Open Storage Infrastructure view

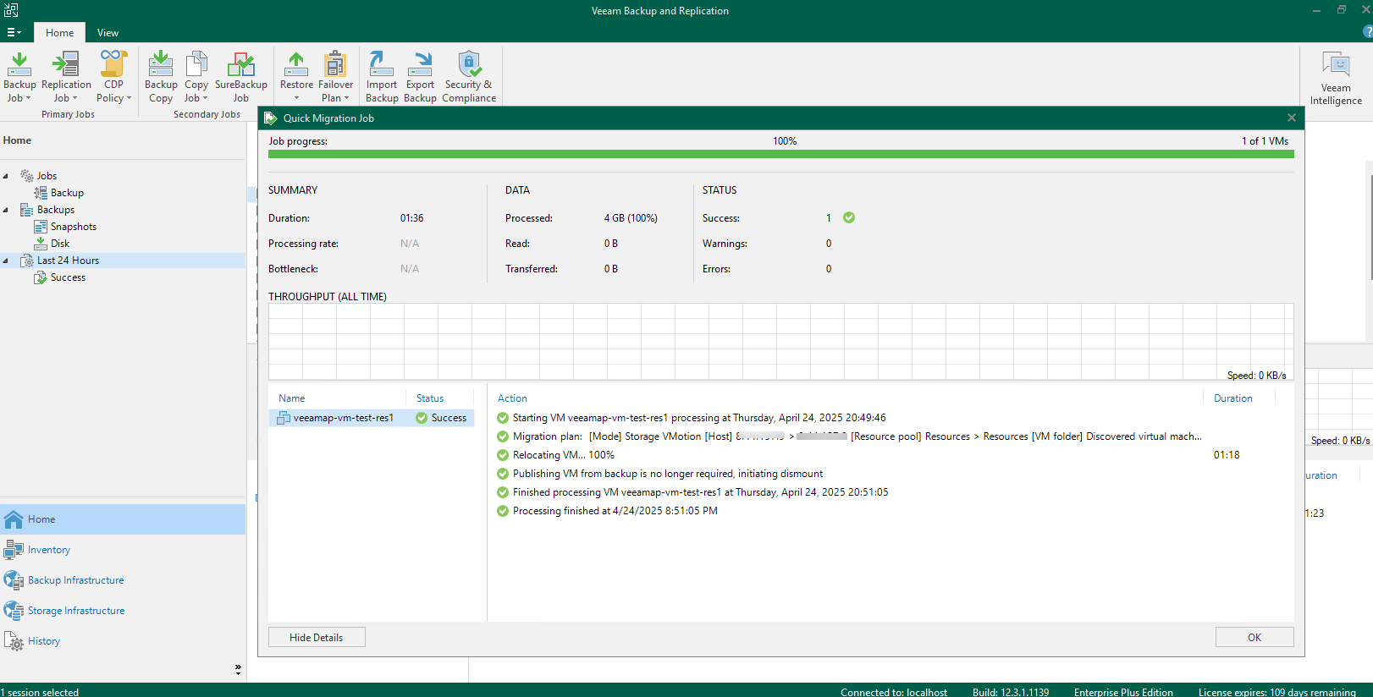(123, 611)
